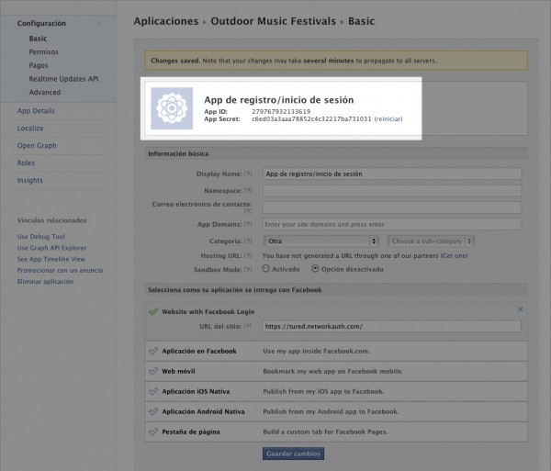Expand the Pestaña de página row

pos(336,432)
